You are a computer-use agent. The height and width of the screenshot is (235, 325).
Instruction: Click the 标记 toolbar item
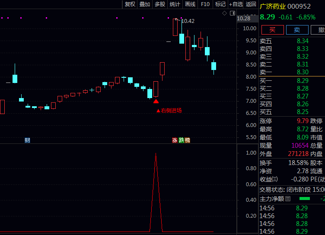click(x=220, y=4)
